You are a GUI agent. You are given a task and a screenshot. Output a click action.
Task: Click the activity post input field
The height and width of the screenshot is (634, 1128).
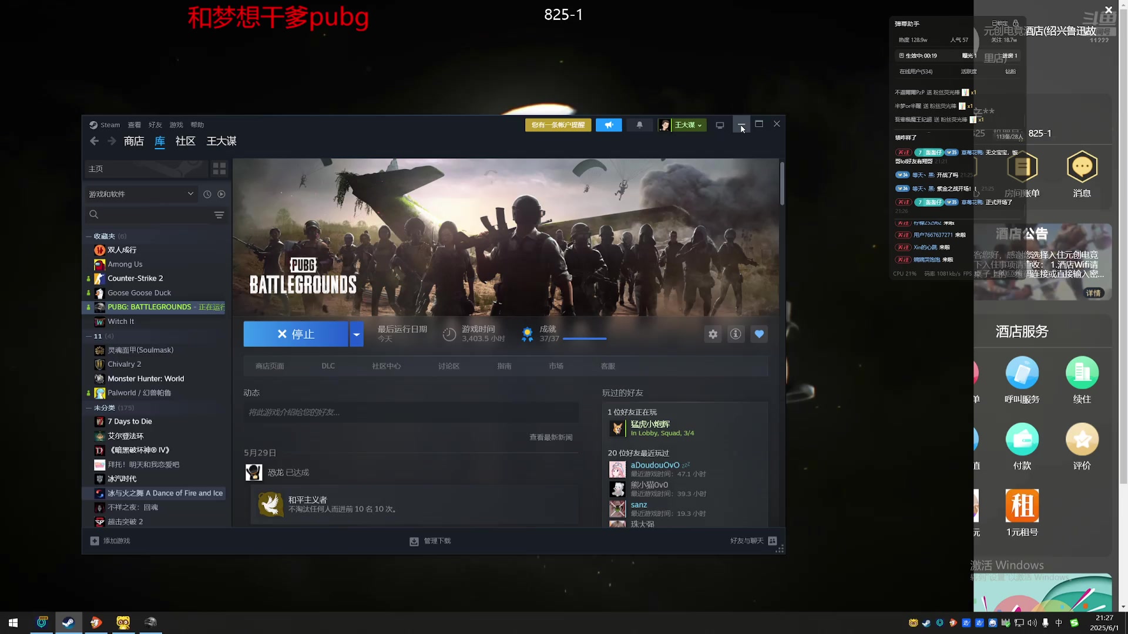(x=411, y=412)
